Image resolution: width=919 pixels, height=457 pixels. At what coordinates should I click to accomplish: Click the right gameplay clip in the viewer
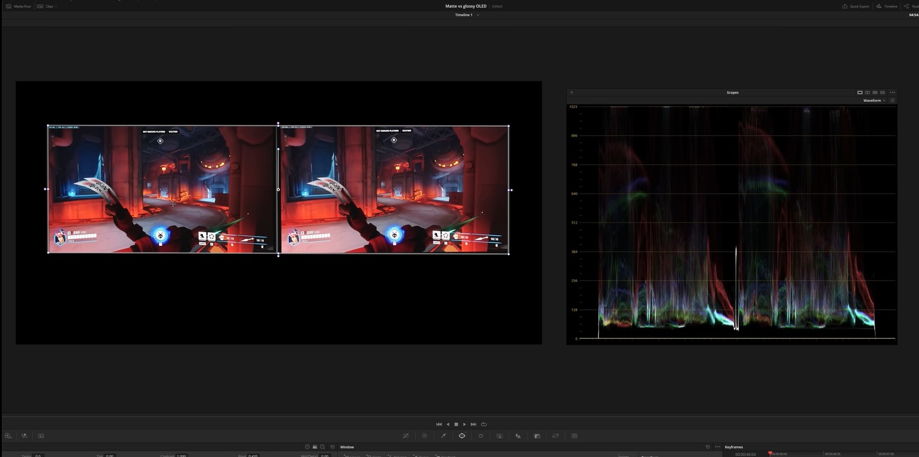(395, 190)
